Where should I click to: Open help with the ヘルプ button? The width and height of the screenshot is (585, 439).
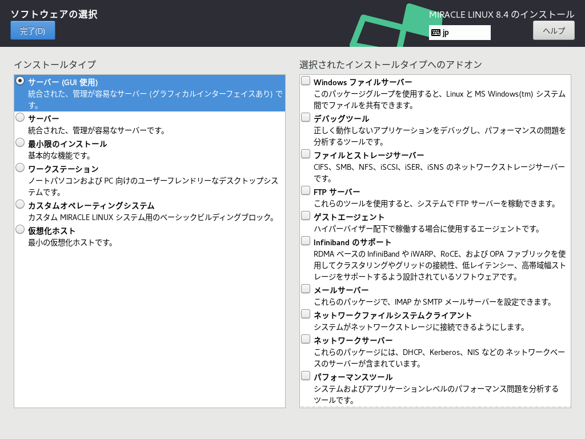[553, 31]
